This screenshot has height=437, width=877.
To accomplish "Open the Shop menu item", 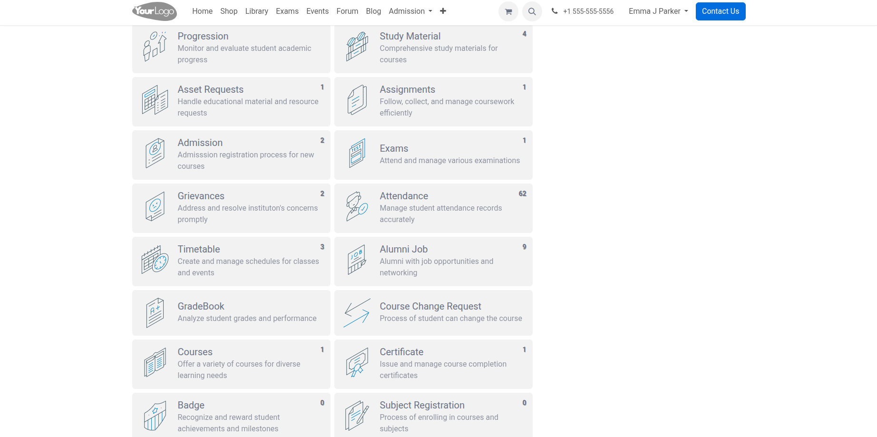I will click(x=229, y=11).
